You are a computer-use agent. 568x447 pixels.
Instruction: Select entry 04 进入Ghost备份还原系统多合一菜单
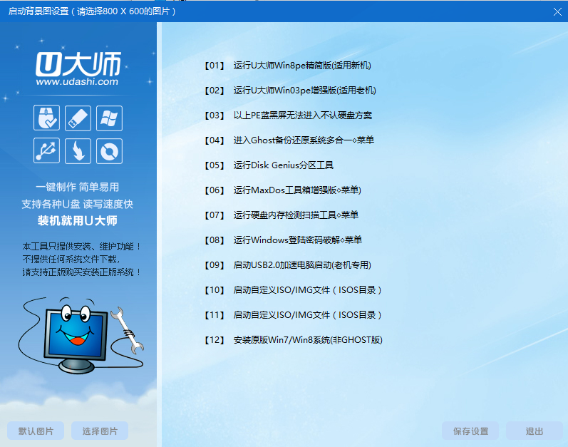(x=289, y=140)
